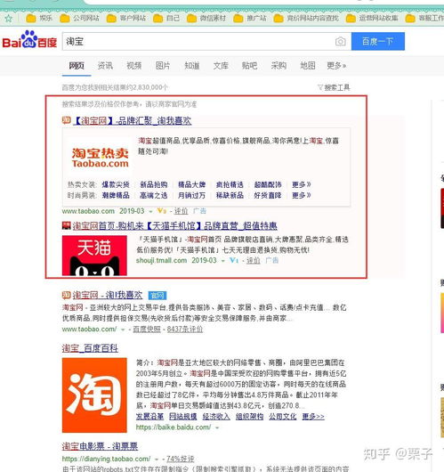Expand dropdown arrow beside https://baike.baidu.com/
444x472 pixels.
[x=217, y=427]
